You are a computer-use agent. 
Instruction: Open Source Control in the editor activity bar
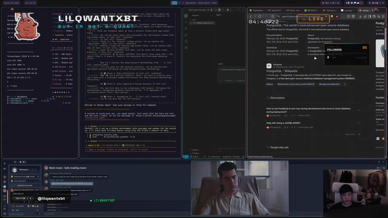click(x=186, y=28)
